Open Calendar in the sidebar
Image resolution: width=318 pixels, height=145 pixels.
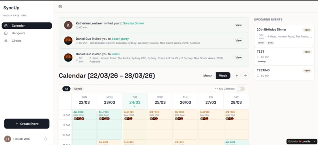tap(27, 26)
